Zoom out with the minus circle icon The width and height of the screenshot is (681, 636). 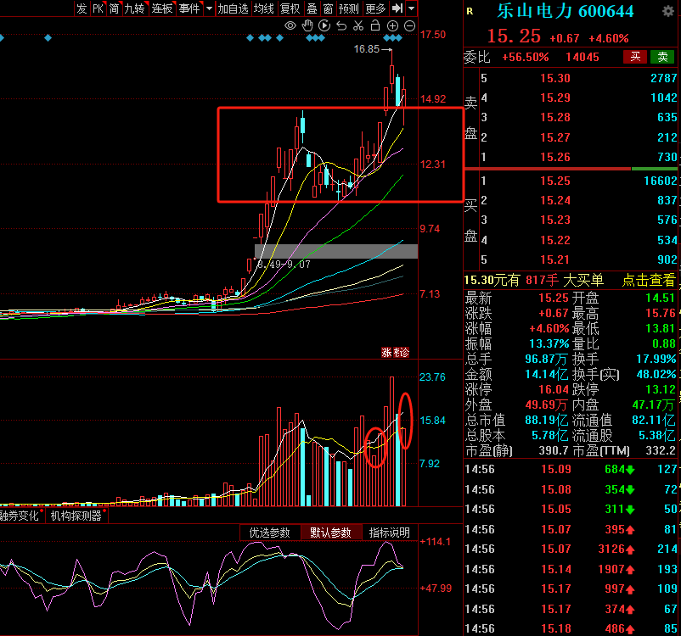409,26
